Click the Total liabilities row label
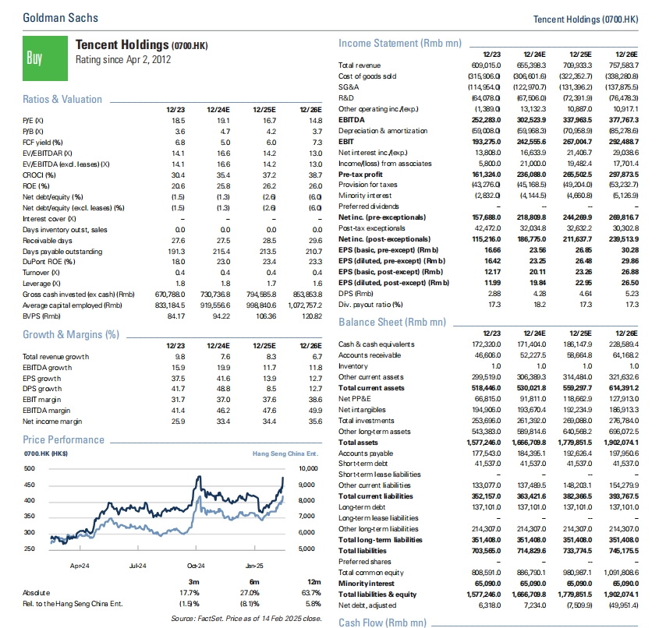This screenshot has width=659, height=628. click(x=363, y=551)
